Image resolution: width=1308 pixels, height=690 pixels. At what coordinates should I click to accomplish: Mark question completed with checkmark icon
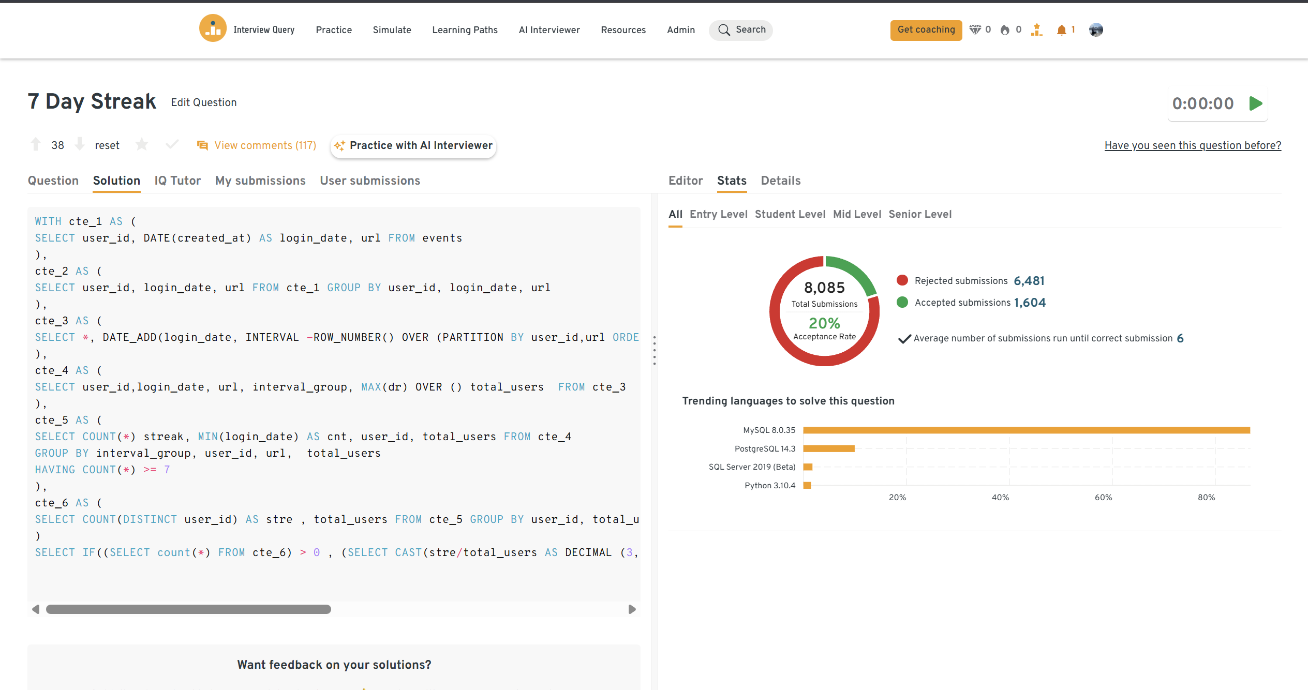[172, 145]
